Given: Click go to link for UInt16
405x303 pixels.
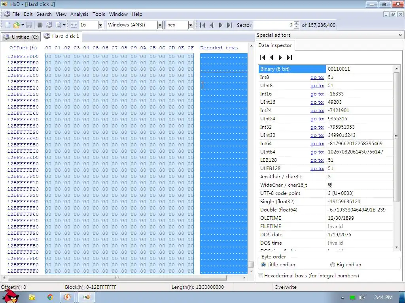Looking at the screenshot, I should pos(317,102).
